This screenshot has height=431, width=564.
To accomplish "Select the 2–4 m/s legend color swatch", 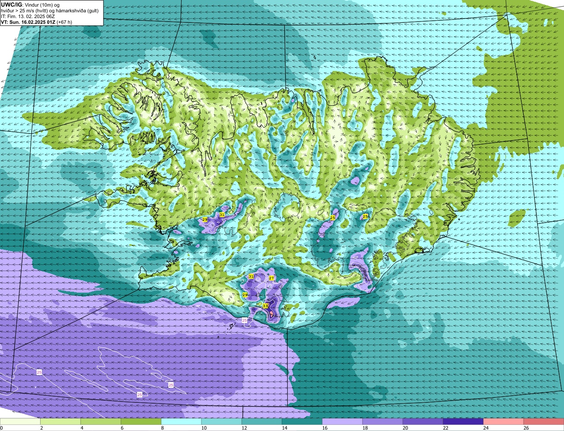I will (x=60, y=422).
